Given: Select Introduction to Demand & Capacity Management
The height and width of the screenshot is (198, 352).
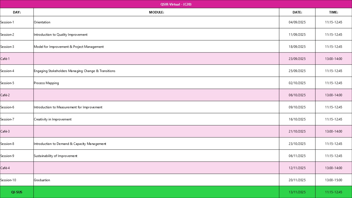Looking at the screenshot, I should coord(70,144).
